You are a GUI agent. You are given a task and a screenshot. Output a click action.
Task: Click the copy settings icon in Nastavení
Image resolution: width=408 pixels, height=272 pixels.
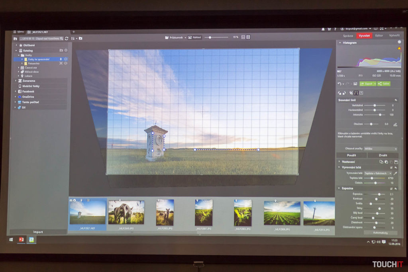coord(381,162)
